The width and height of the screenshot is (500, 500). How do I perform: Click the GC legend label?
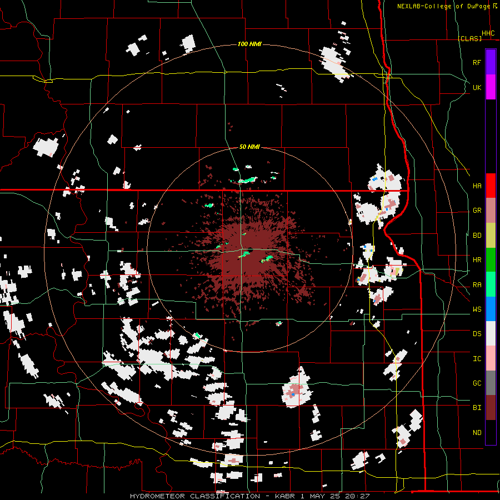point(477,383)
